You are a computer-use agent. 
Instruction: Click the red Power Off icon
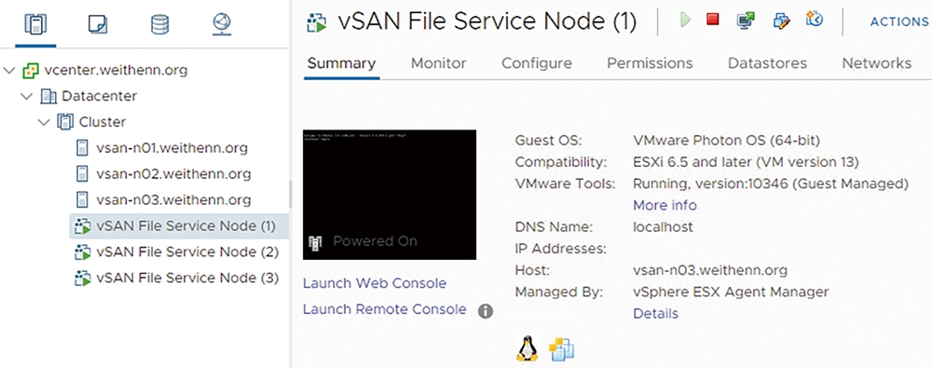(713, 20)
